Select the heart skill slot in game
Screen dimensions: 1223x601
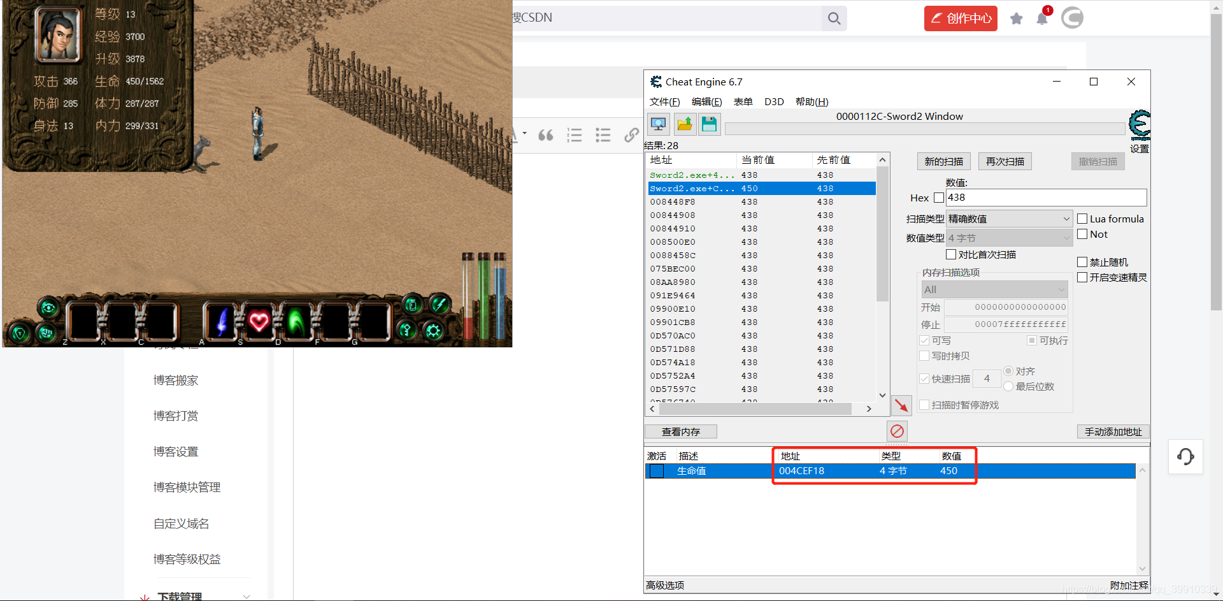[259, 321]
